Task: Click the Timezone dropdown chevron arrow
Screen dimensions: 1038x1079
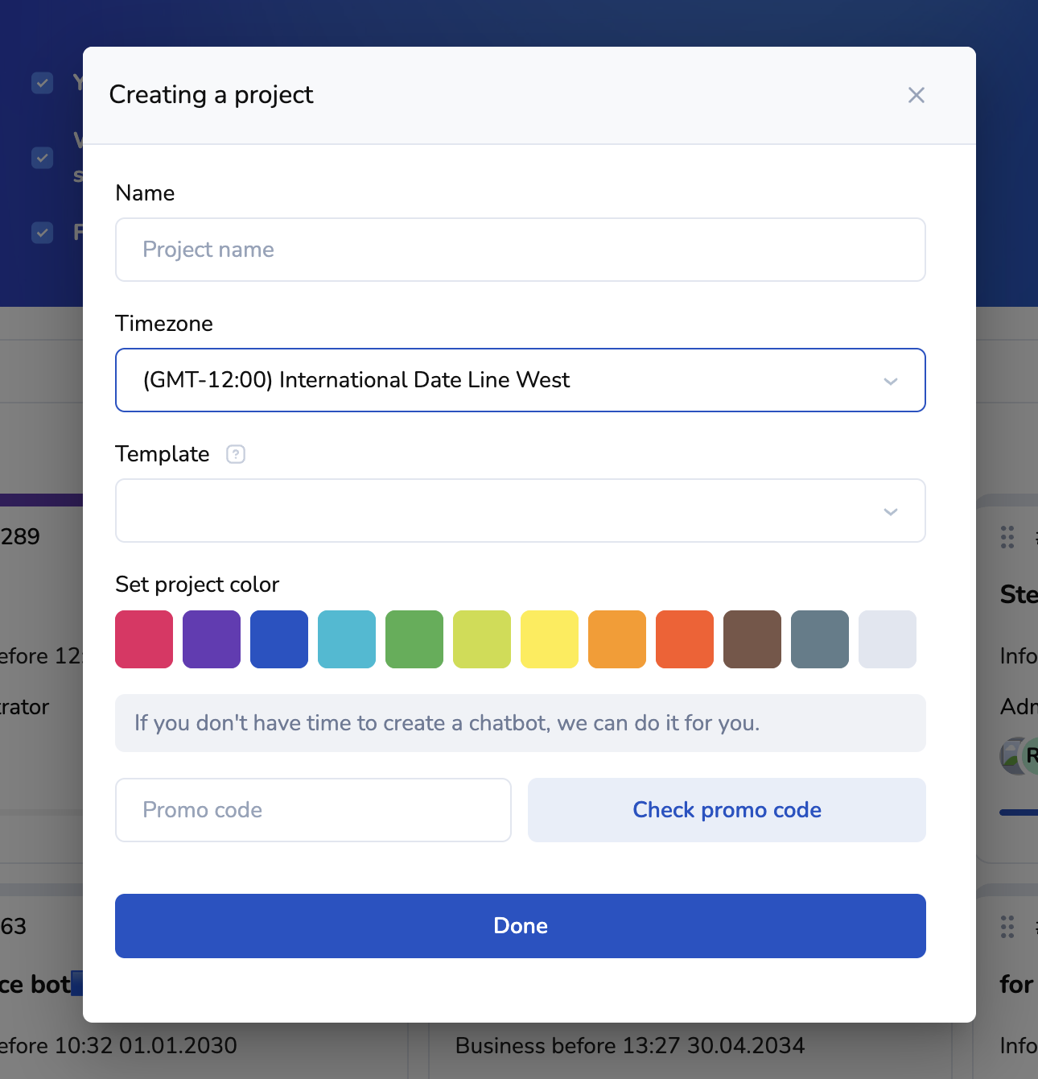Action: 890,381
